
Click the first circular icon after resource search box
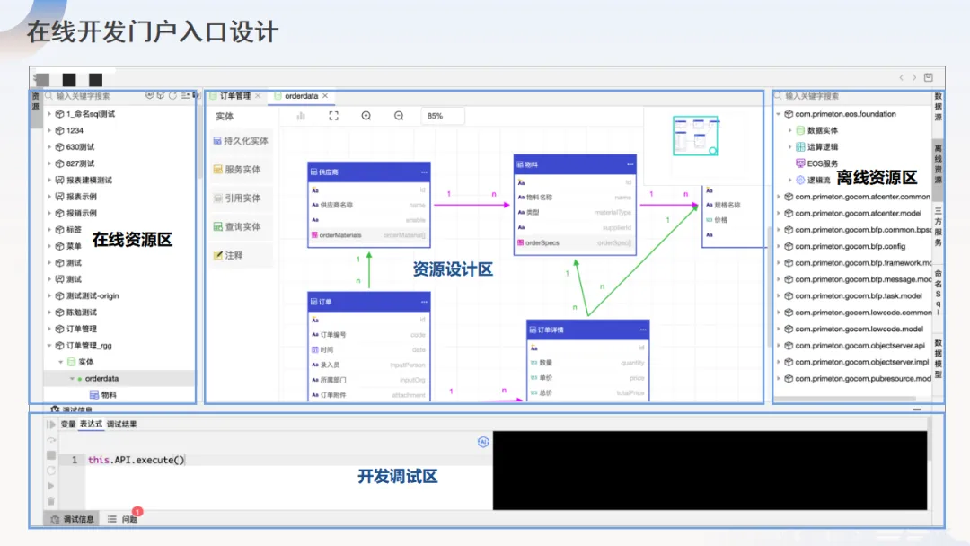click(x=150, y=96)
